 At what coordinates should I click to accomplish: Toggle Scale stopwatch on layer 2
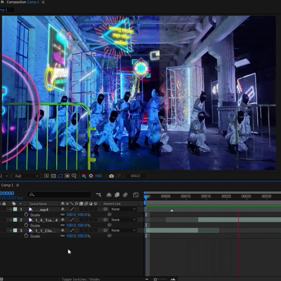coord(26,225)
